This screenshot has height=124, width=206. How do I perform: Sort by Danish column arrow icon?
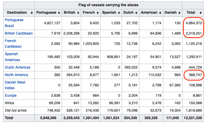click(179, 13)
